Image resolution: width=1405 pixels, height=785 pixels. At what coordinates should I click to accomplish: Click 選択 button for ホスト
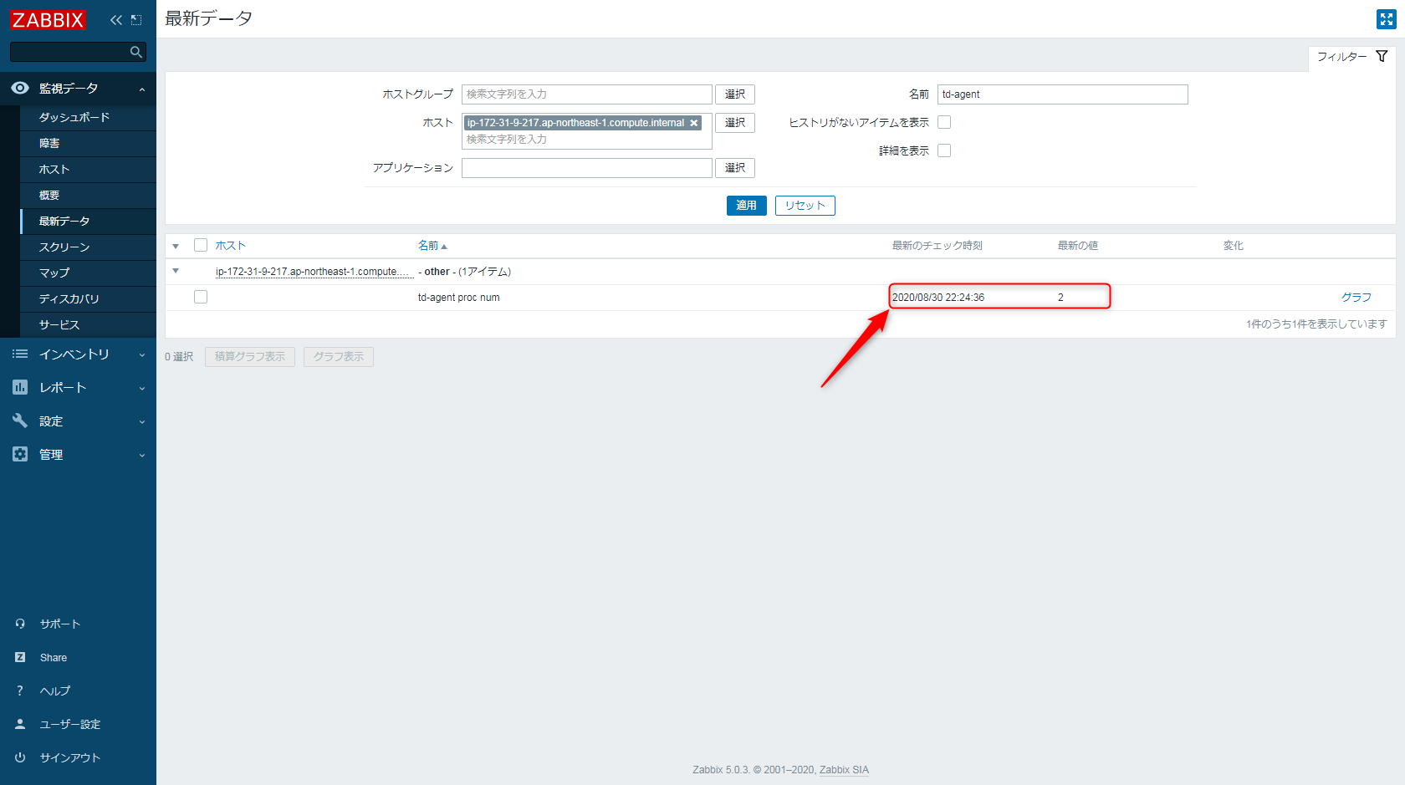[x=735, y=123]
